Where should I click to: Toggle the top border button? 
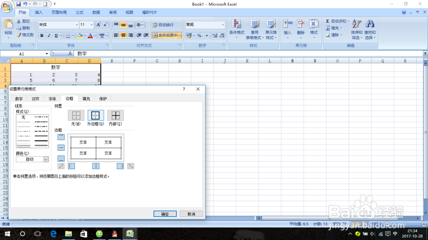[x=61, y=137]
